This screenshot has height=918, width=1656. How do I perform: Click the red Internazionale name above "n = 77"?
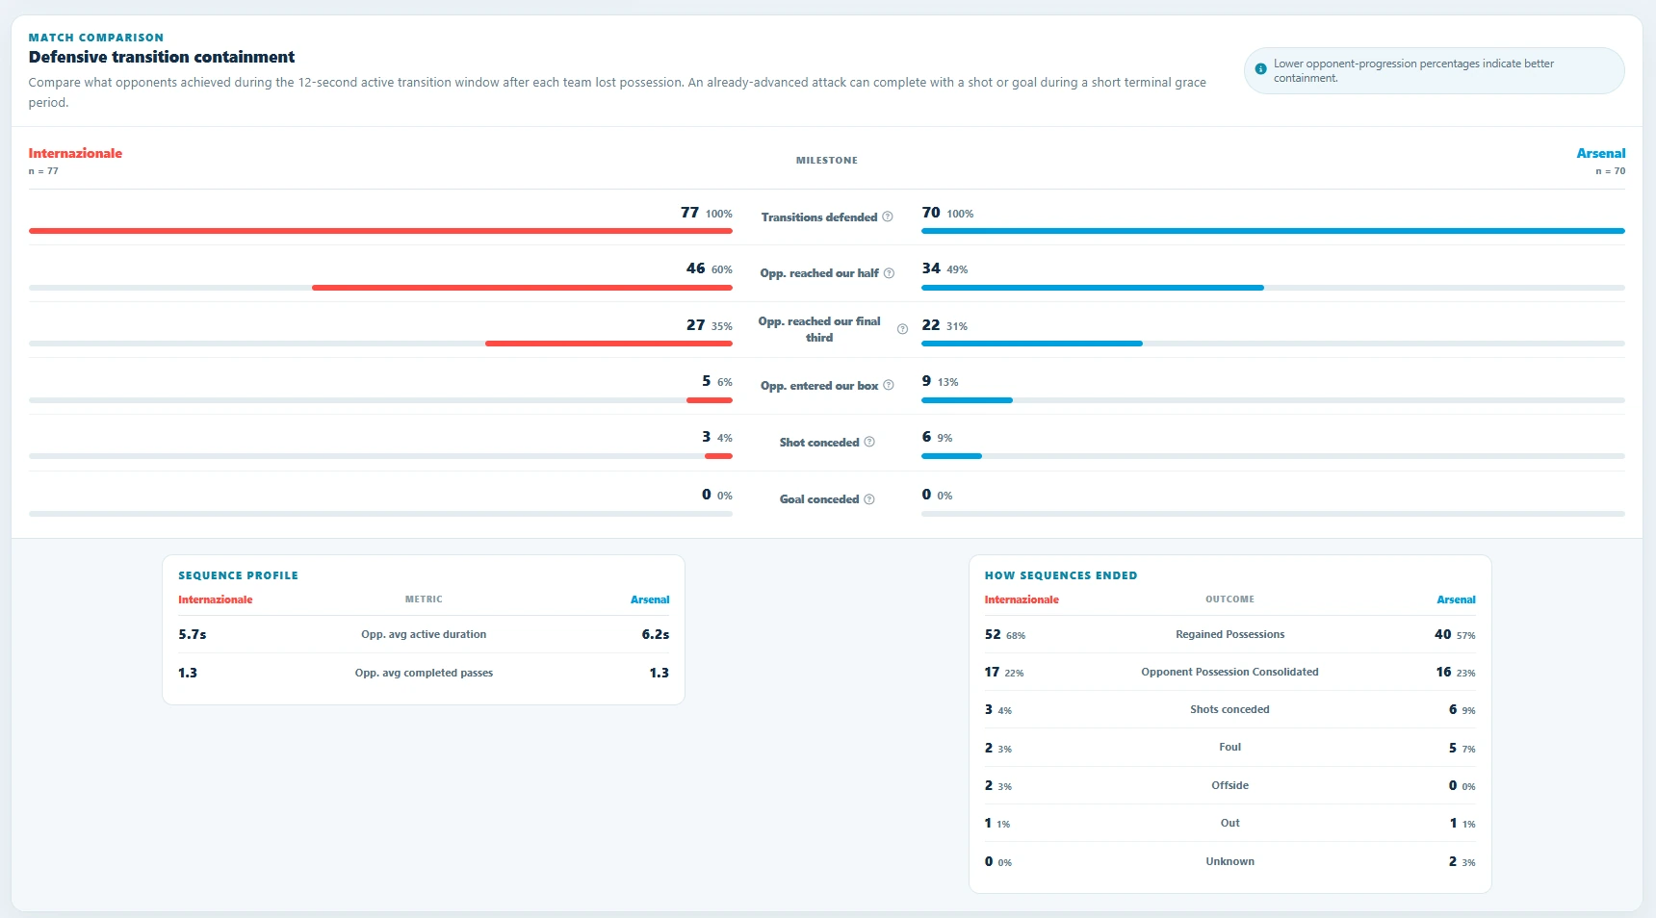coord(75,153)
